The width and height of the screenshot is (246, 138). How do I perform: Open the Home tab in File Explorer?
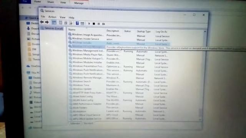point(38,2)
